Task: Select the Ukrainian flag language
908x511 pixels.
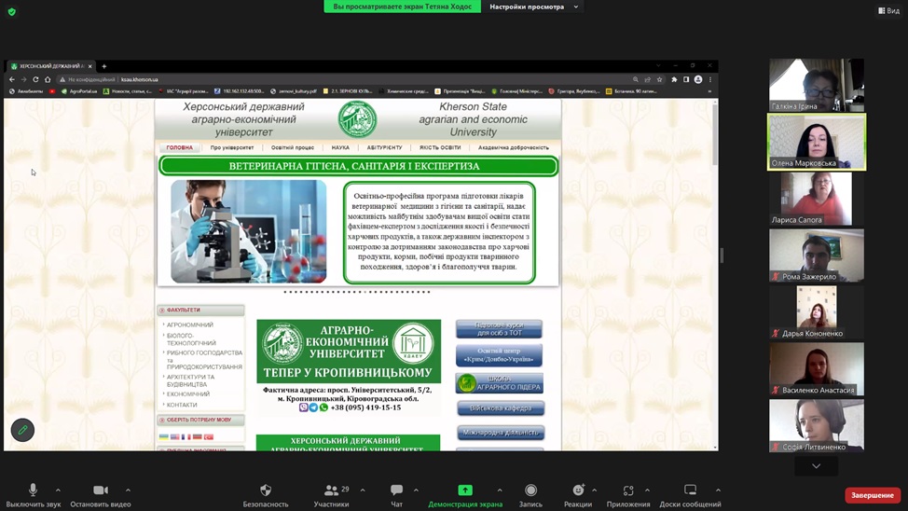Action: pos(164,436)
